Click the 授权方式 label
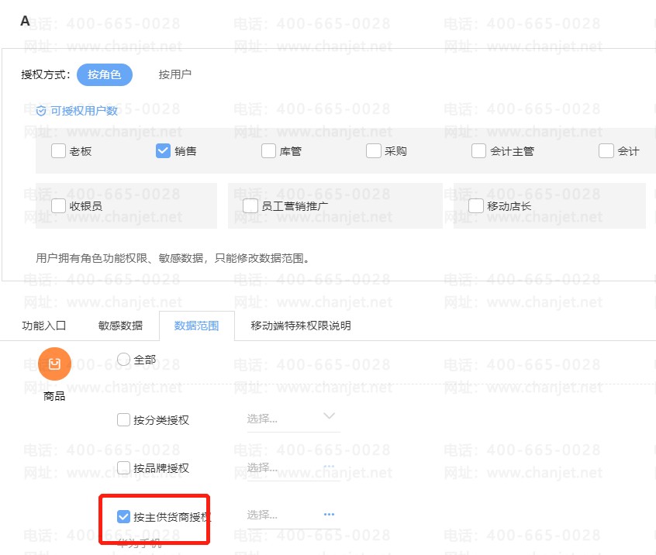 pos(46,75)
